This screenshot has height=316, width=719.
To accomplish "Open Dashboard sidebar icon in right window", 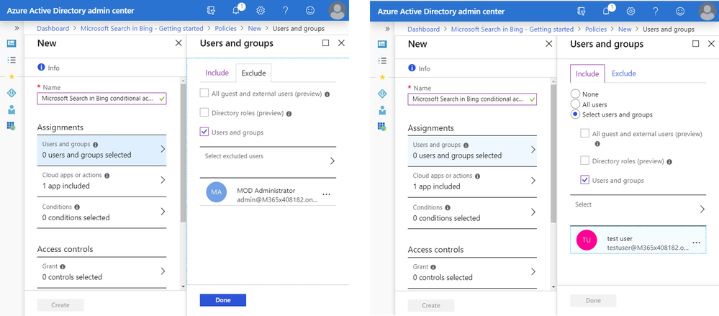I will click(x=381, y=45).
